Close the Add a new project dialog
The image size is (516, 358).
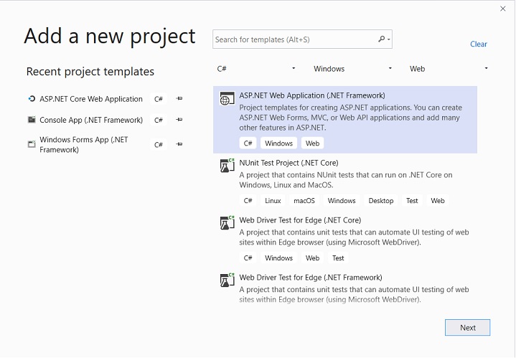tap(502, 9)
